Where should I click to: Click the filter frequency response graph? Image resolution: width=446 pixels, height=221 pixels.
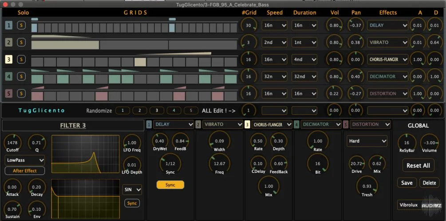pyautogui.click(x=85, y=154)
